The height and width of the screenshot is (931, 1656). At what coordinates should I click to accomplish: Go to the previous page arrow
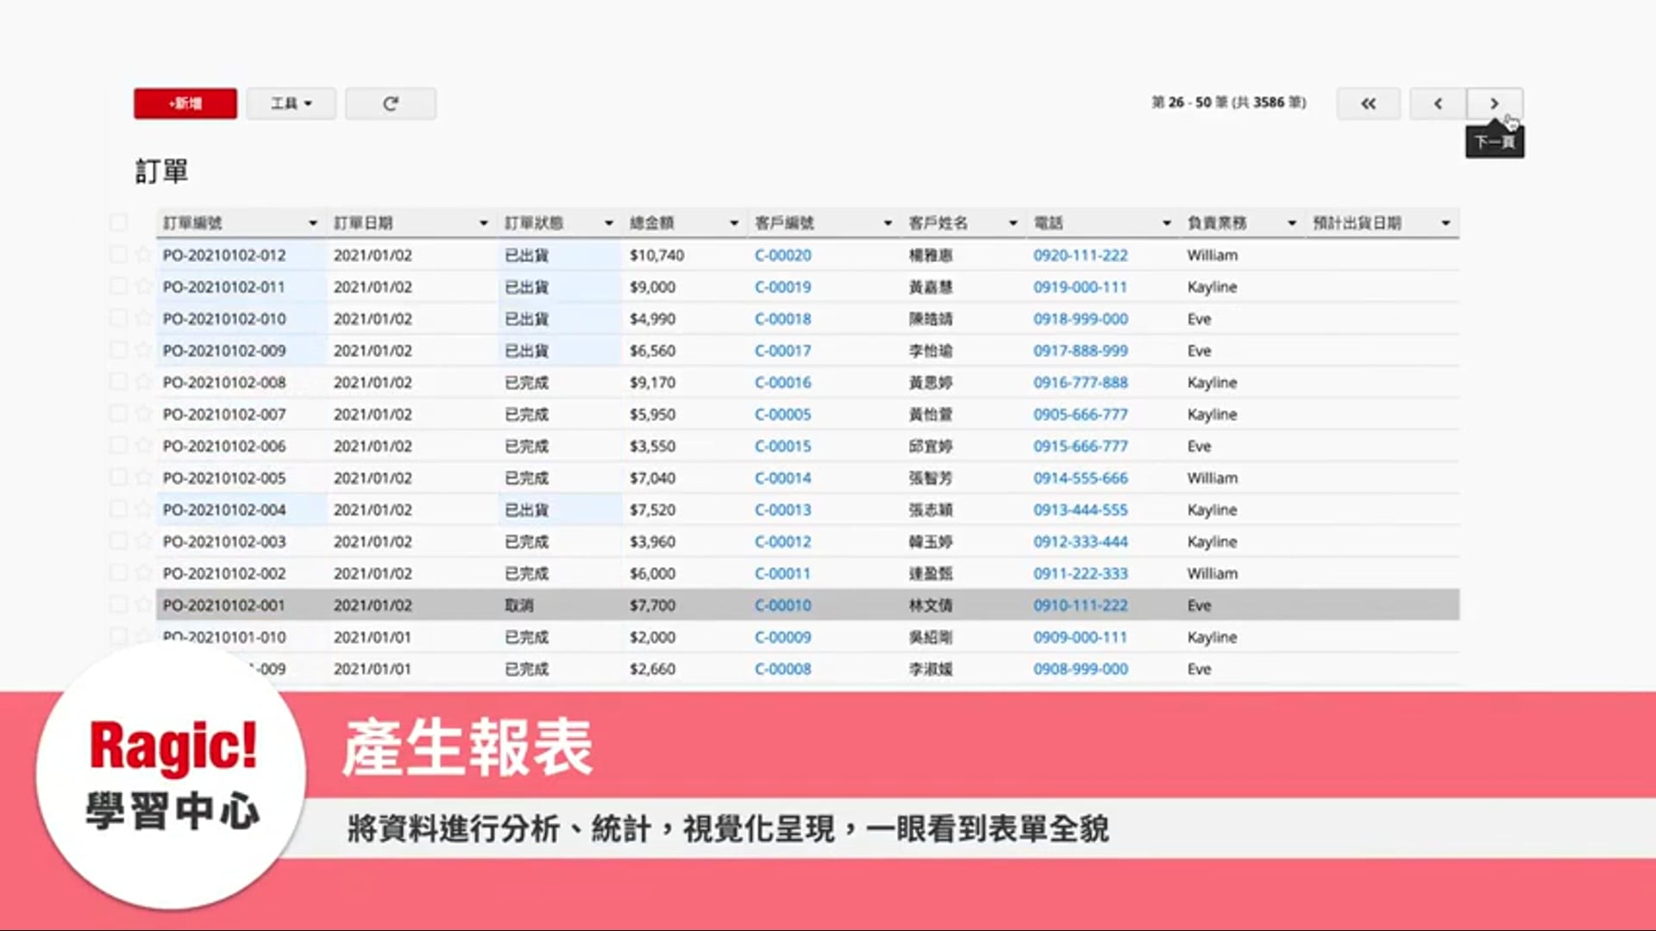(x=1438, y=103)
